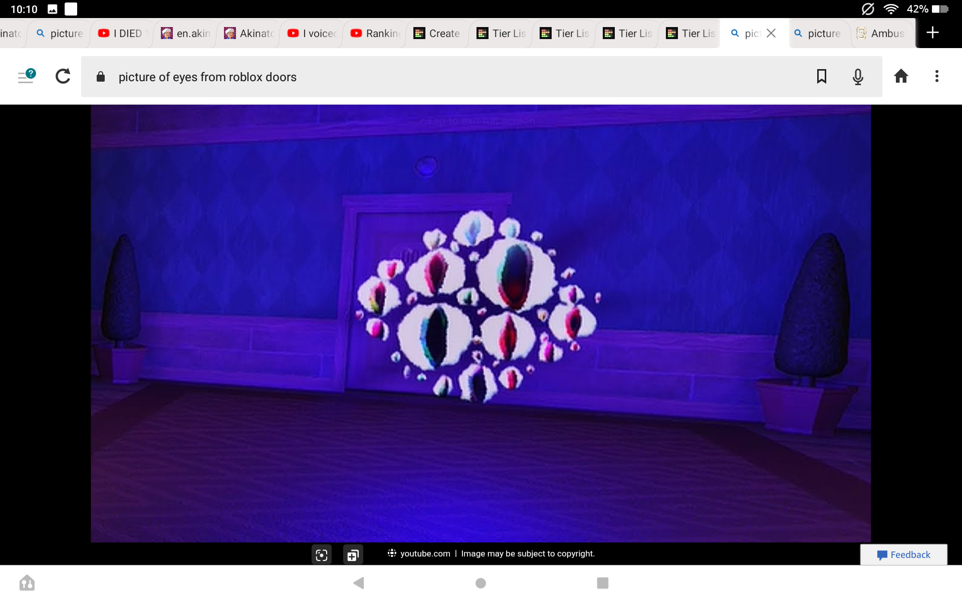Viewport: 962px width, 601px height.
Task: Click the Feedback button bottom right
Action: click(x=905, y=553)
